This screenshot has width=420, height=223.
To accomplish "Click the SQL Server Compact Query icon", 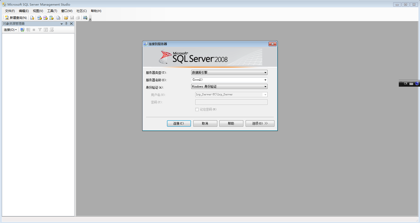I will tap(58, 18).
